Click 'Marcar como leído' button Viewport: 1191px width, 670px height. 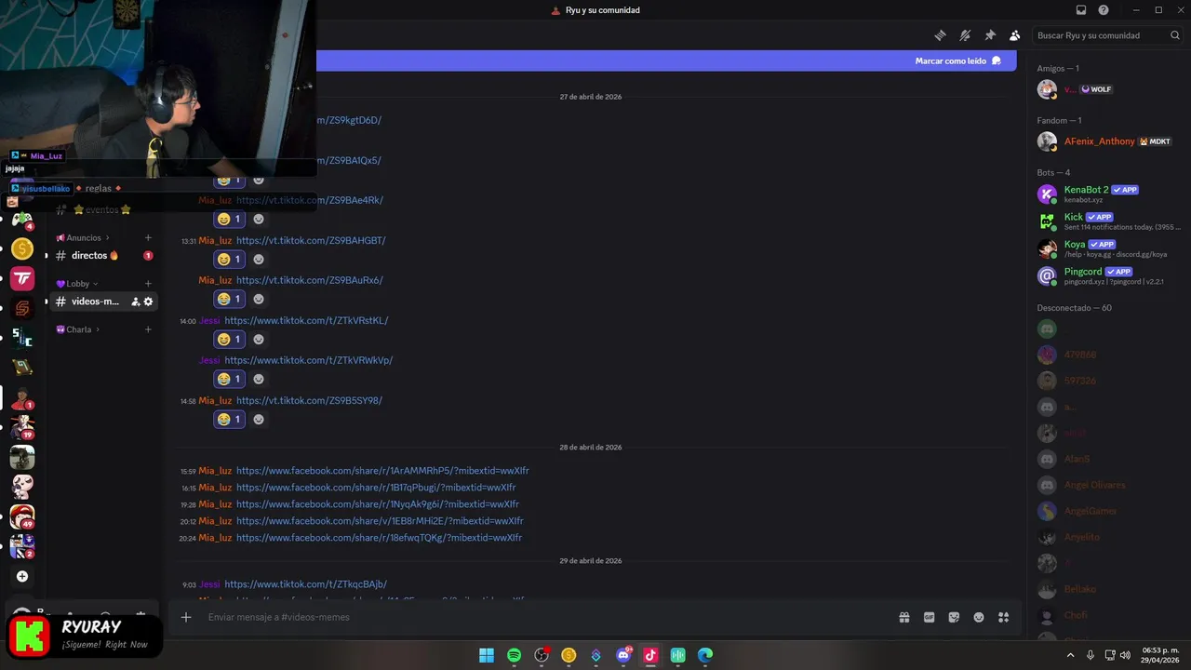(957, 60)
